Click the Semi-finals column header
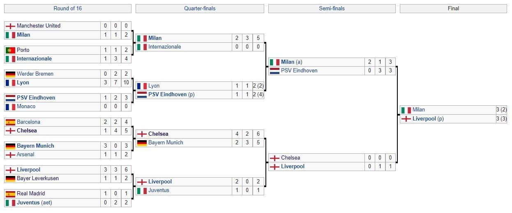 332,9
